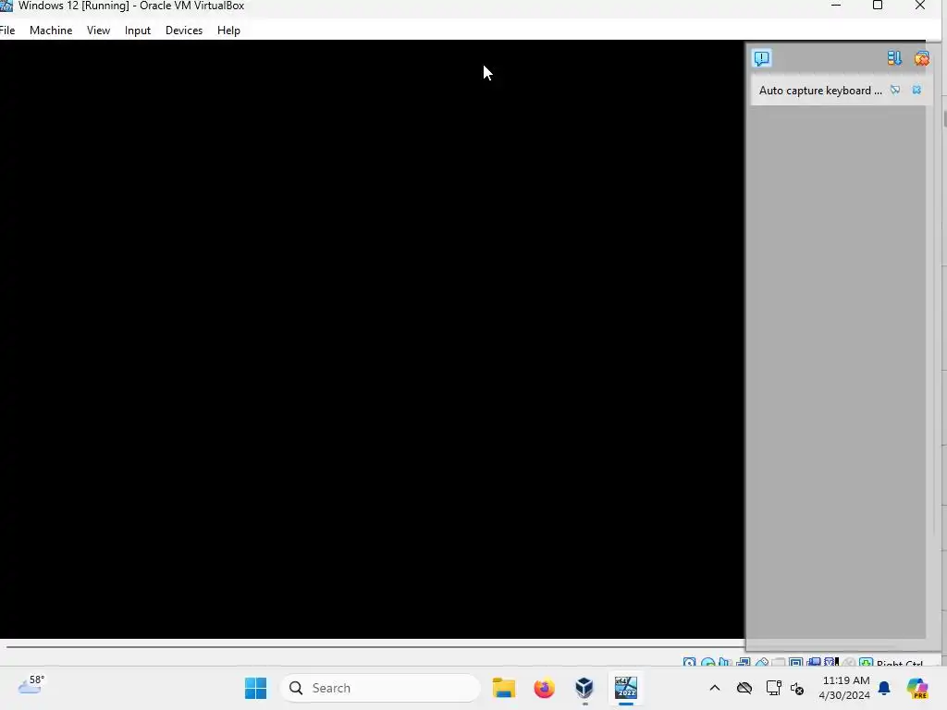
Task: Open the weather widget showing 58°
Action: click(31, 685)
